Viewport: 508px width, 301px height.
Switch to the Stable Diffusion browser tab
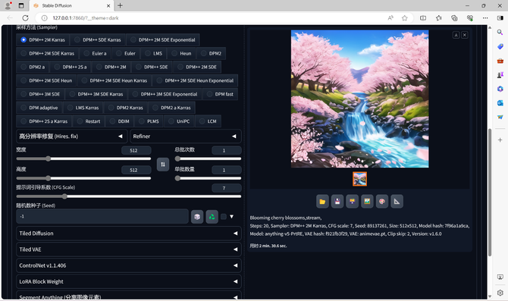71,5
